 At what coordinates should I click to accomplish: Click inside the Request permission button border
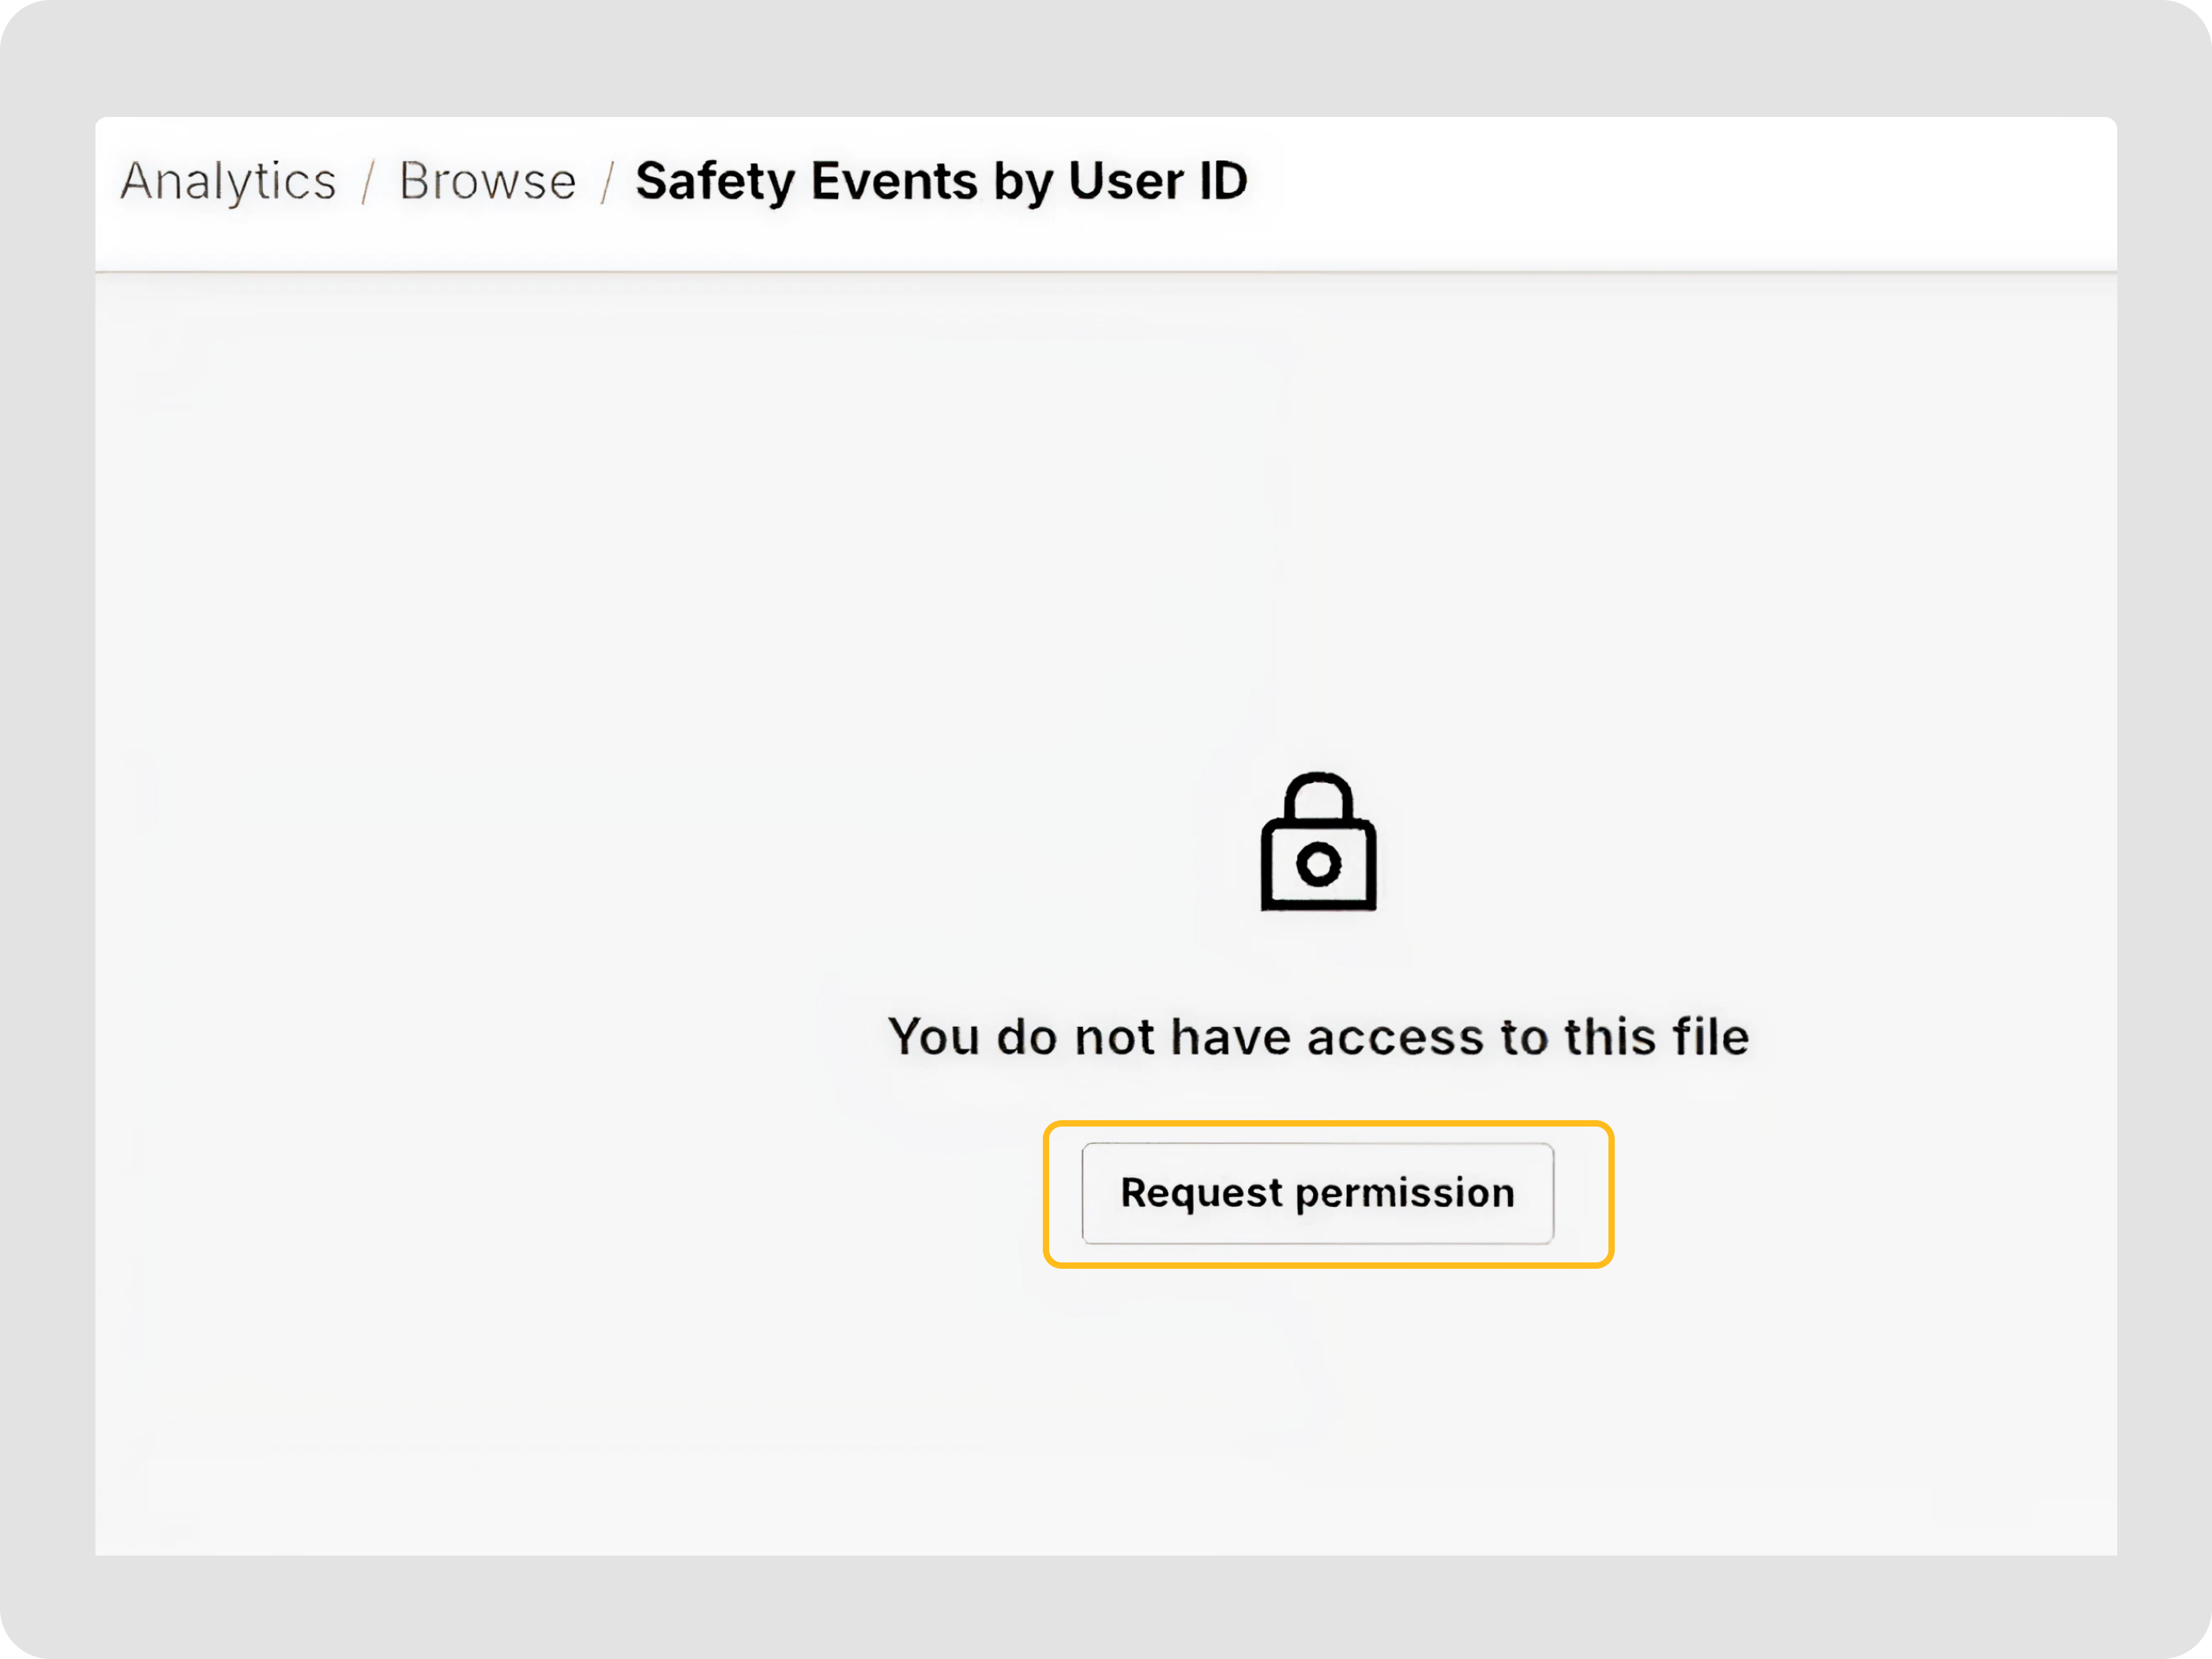point(1317,1192)
